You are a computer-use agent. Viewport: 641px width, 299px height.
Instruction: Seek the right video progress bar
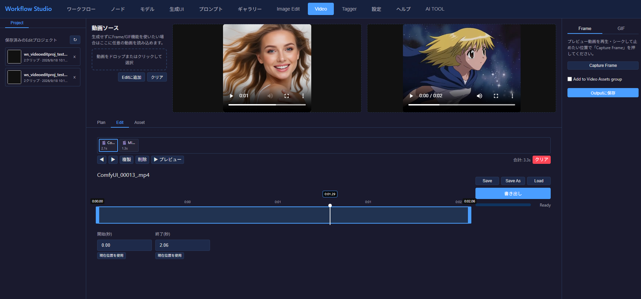click(462, 105)
